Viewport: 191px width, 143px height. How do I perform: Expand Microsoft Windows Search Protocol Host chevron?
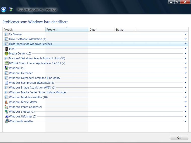[x=186, y=58]
